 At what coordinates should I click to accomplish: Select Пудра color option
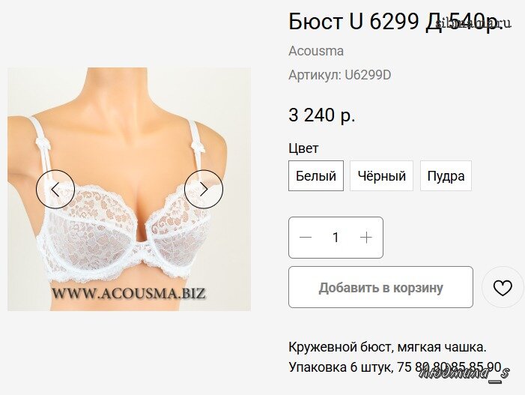pyautogui.click(x=446, y=176)
